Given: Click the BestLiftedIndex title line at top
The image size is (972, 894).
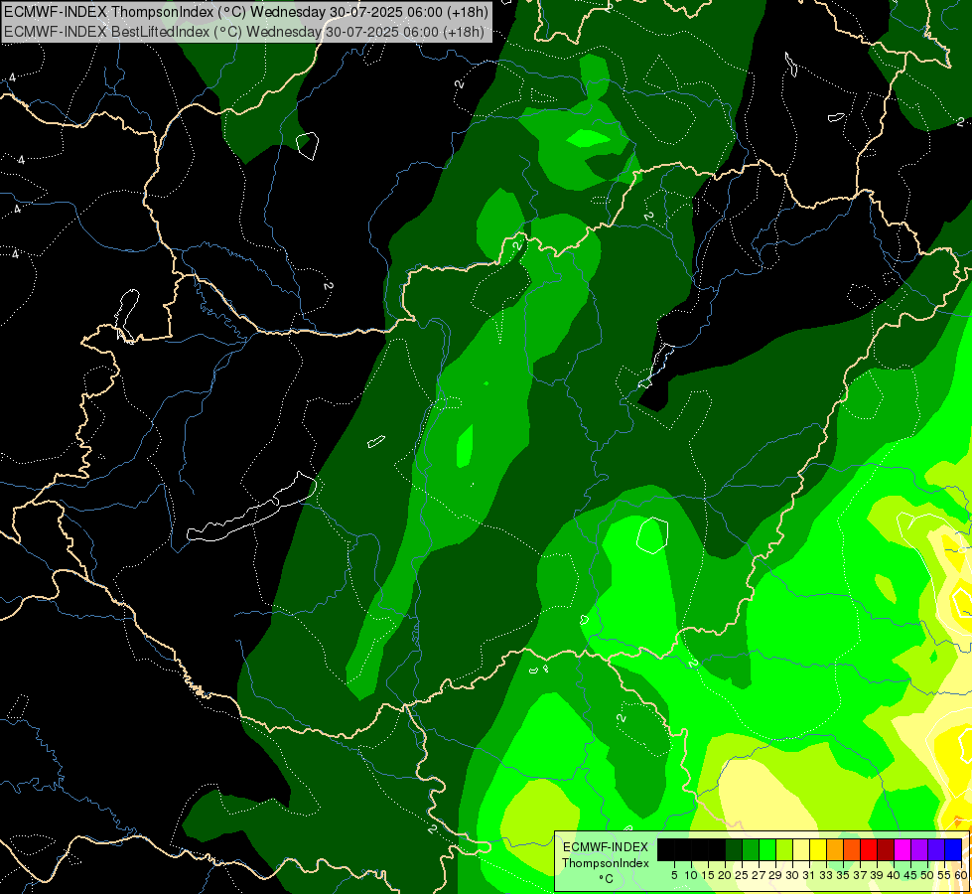Looking at the screenshot, I should (243, 32).
